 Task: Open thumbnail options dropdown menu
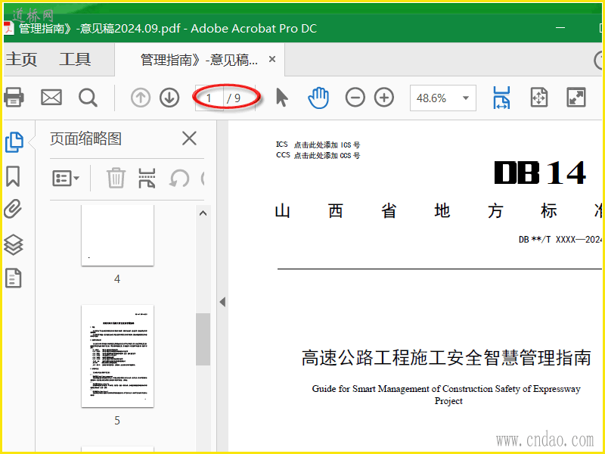coord(66,179)
